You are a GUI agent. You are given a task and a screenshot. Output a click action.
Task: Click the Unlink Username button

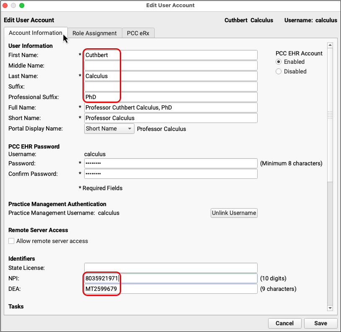234,213
